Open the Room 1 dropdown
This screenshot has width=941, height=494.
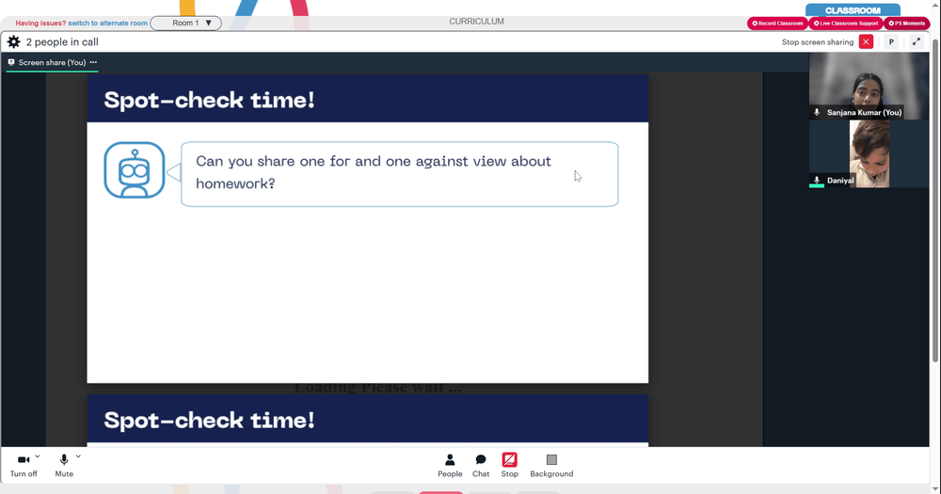click(186, 23)
